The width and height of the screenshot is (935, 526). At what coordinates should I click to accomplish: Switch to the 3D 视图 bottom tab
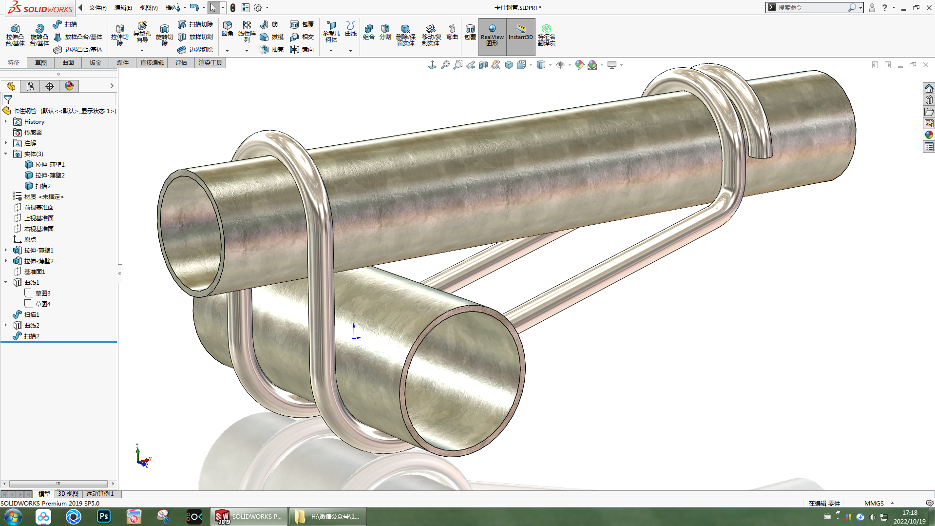(68, 494)
